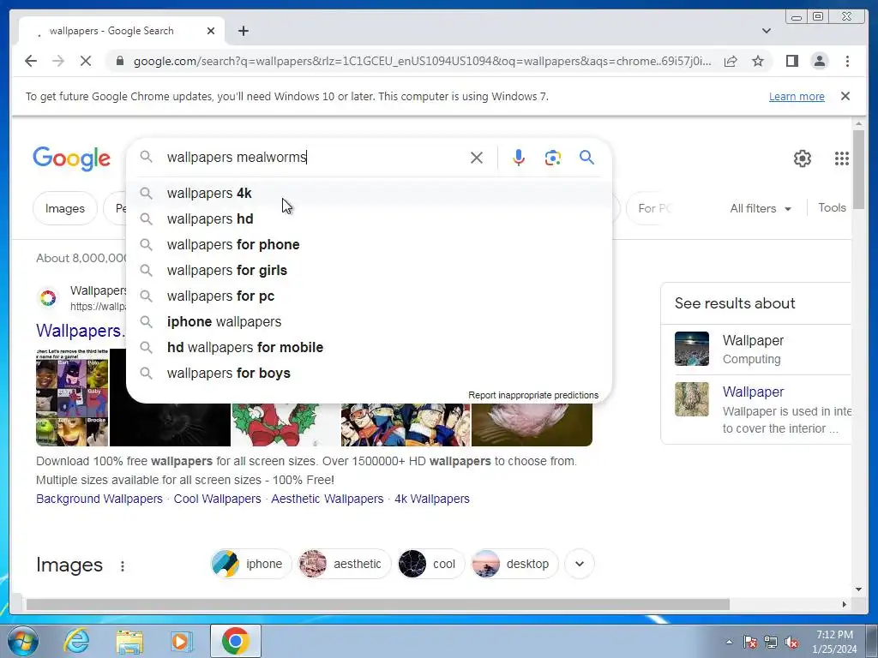
Task: Expand more image filter chips
Action: point(580,564)
